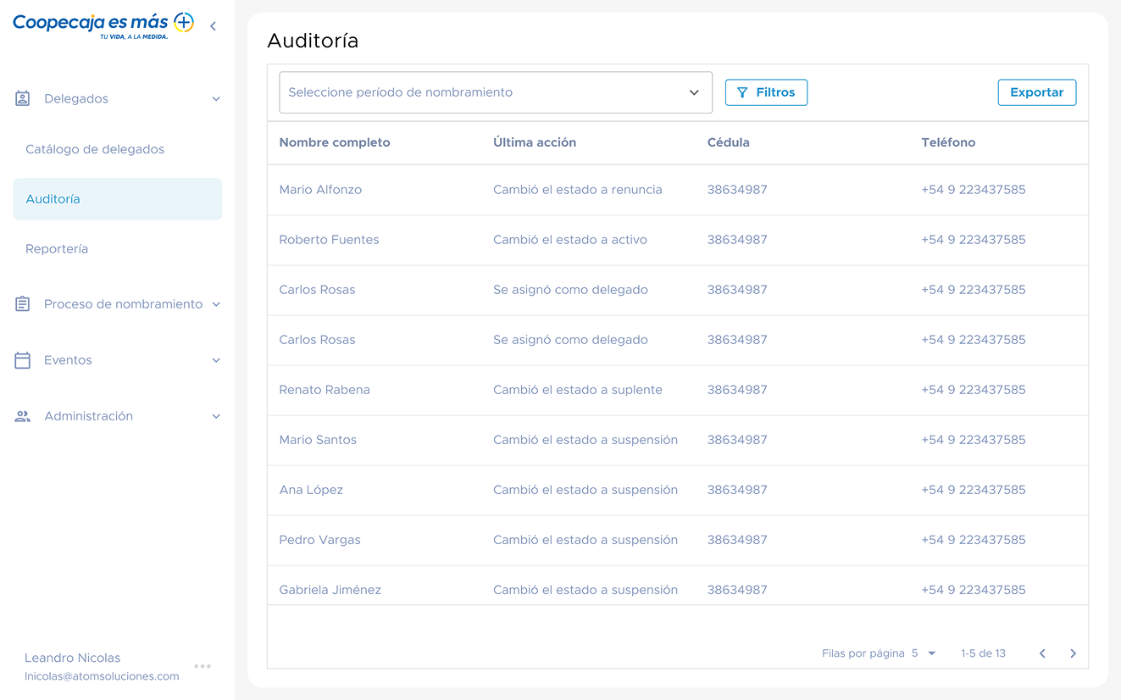The width and height of the screenshot is (1121, 700).
Task: Click the Proceso de nombramiento clipboard icon
Action: tap(23, 304)
